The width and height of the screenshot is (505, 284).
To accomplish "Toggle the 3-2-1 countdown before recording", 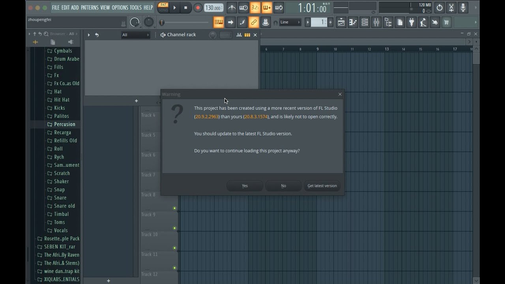I will pos(255,7).
